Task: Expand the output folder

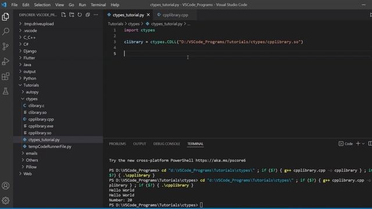Action: (30, 71)
